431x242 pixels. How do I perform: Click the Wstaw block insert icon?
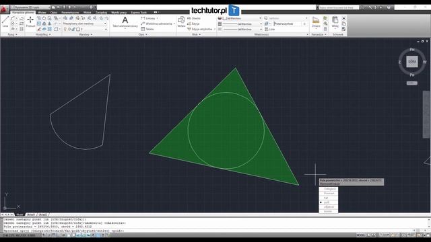(x=181, y=22)
